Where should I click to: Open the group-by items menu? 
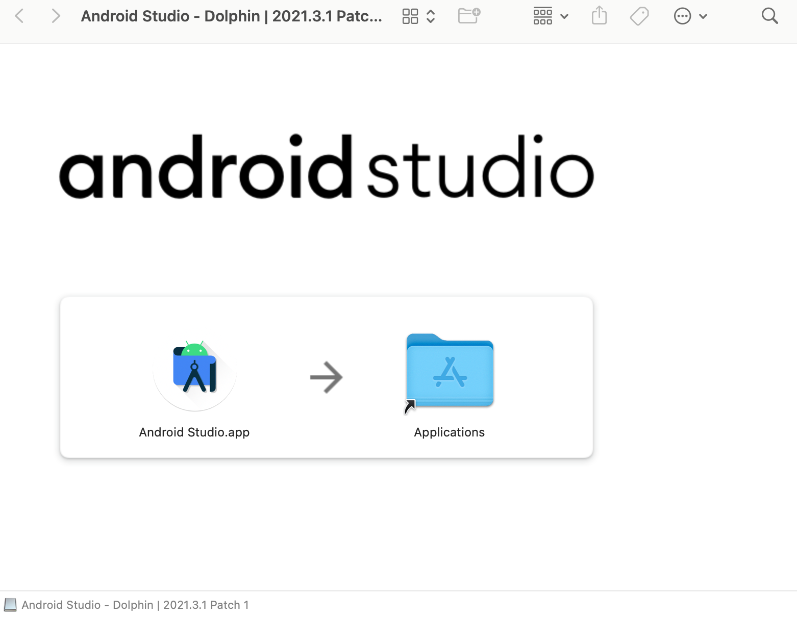pos(543,16)
